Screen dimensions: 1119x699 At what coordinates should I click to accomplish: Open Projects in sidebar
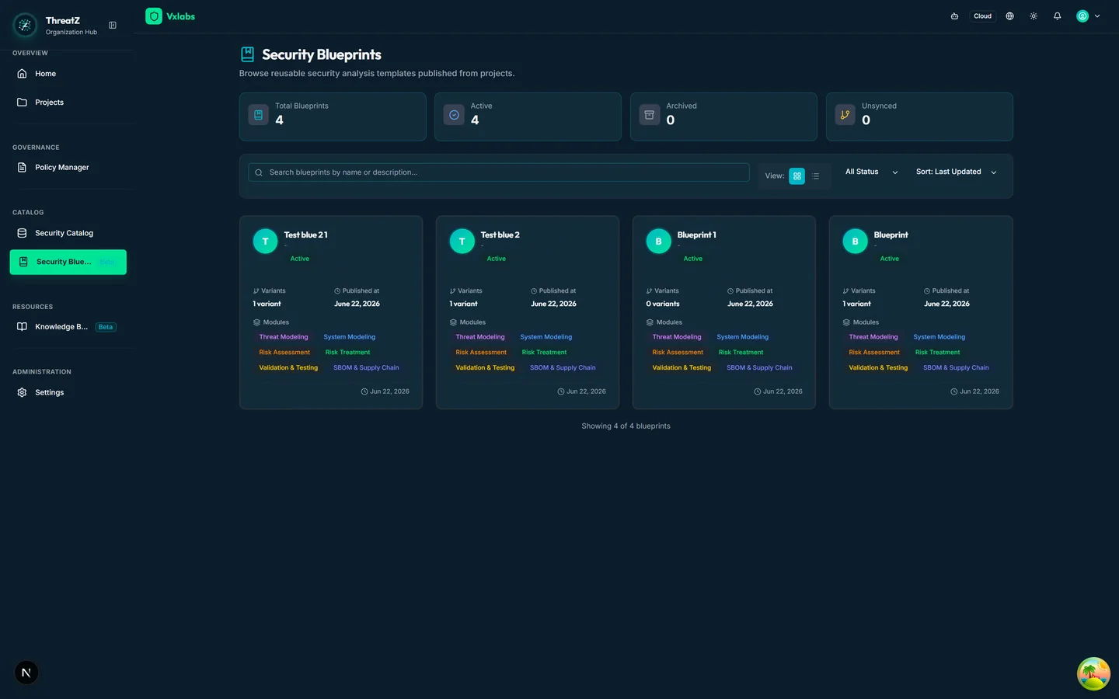pos(68,103)
